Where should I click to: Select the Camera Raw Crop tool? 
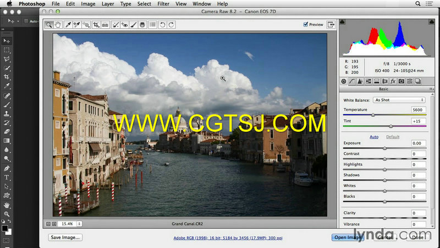pos(96,25)
